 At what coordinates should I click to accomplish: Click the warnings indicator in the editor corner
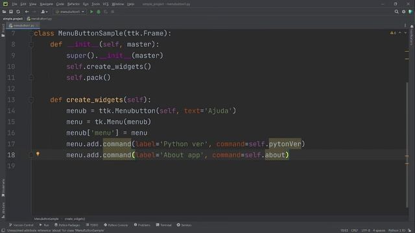tap(393, 33)
